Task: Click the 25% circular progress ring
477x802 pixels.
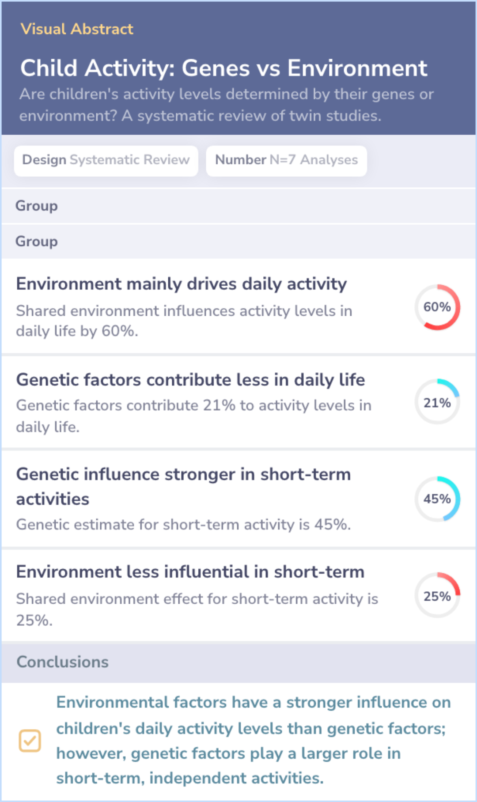Action: (437, 595)
